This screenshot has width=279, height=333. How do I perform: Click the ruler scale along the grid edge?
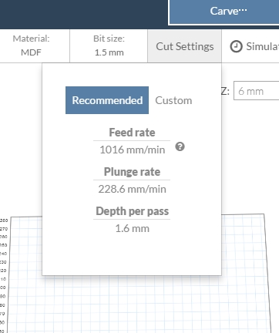(4, 275)
